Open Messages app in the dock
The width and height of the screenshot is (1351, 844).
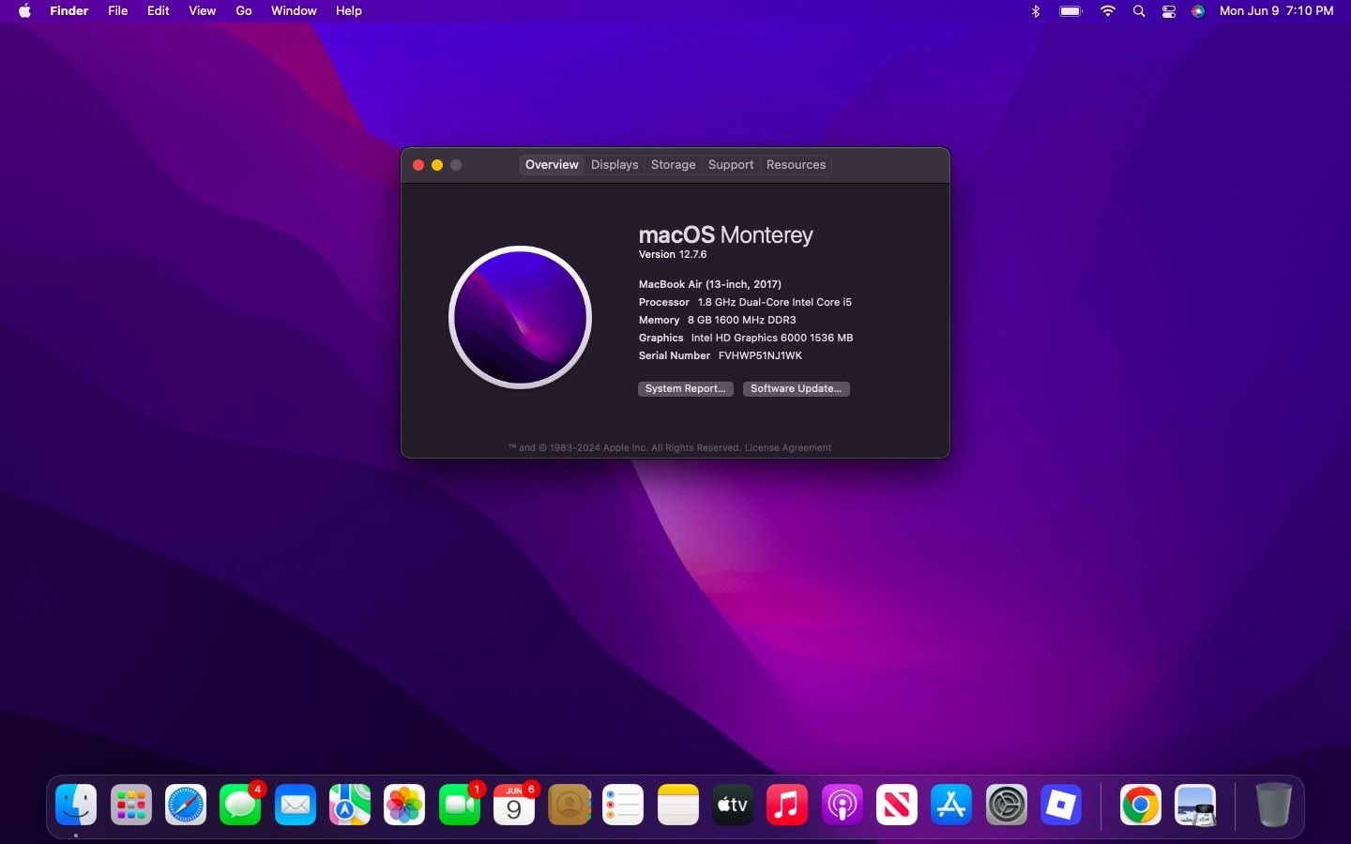click(x=240, y=805)
